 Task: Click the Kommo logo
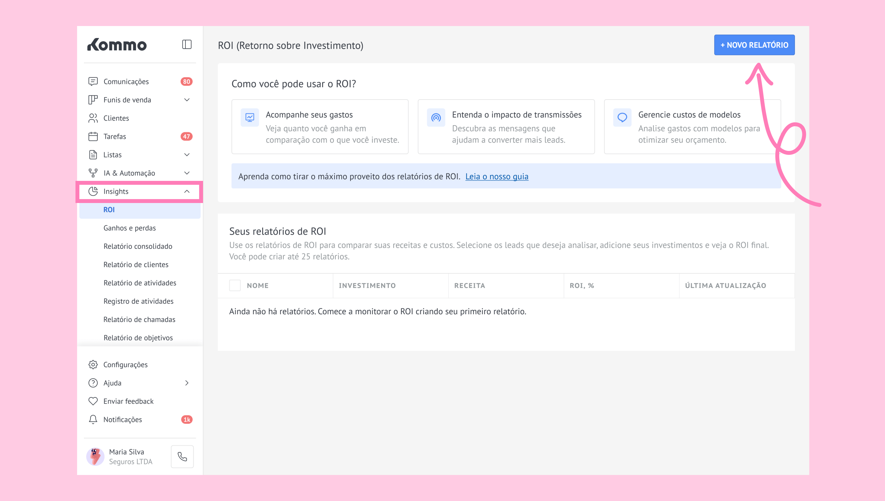click(x=117, y=45)
